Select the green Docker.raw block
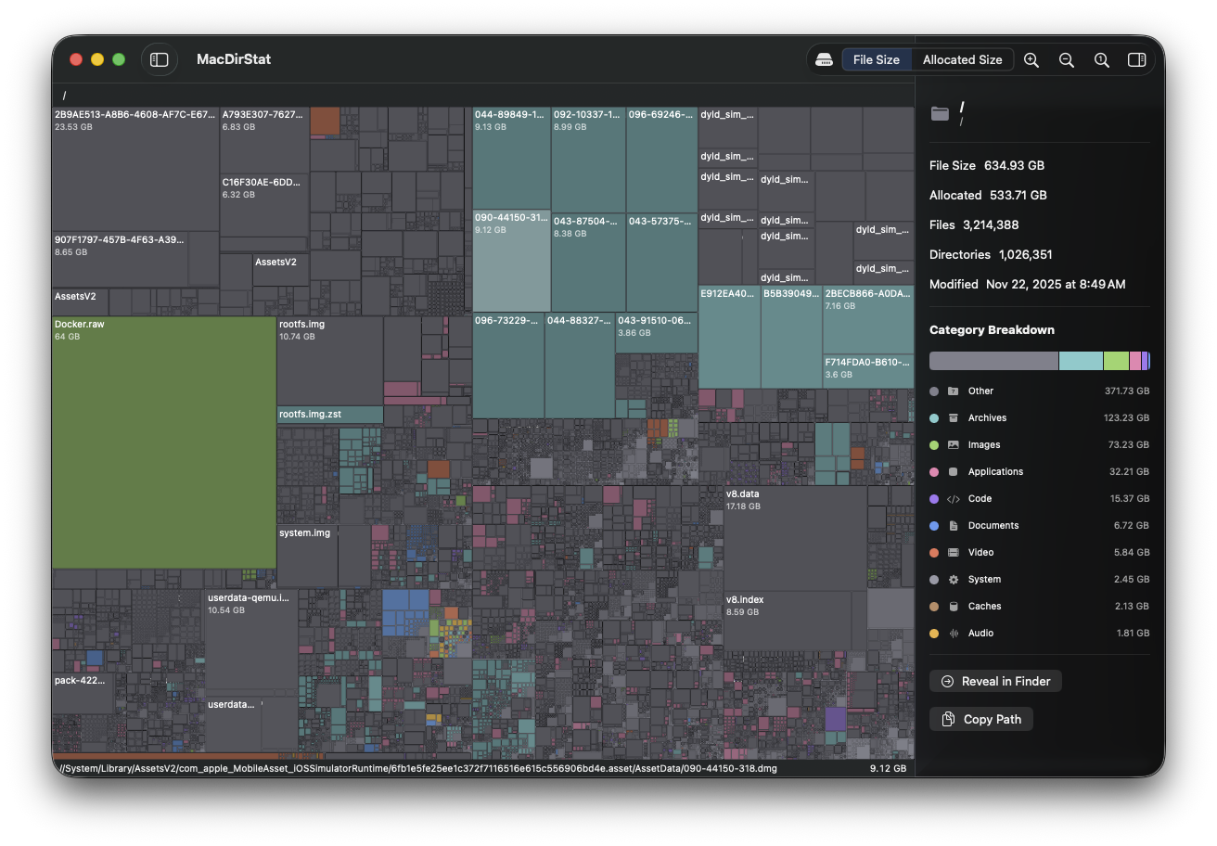 tap(164, 442)
